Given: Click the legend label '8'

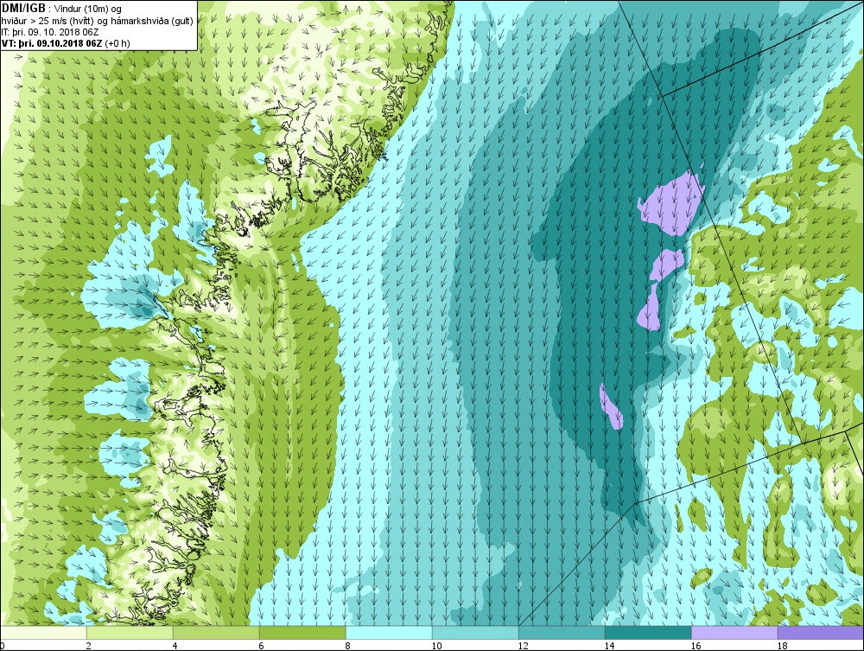Looking at the screenshot, I should point(347,646).
